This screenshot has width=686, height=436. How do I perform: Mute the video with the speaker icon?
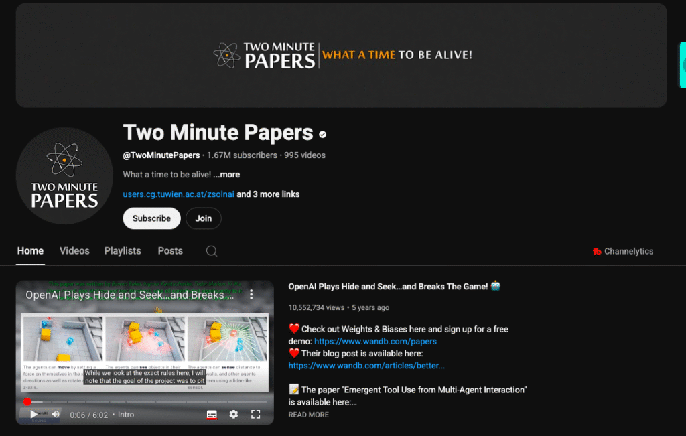click(56, 414)
